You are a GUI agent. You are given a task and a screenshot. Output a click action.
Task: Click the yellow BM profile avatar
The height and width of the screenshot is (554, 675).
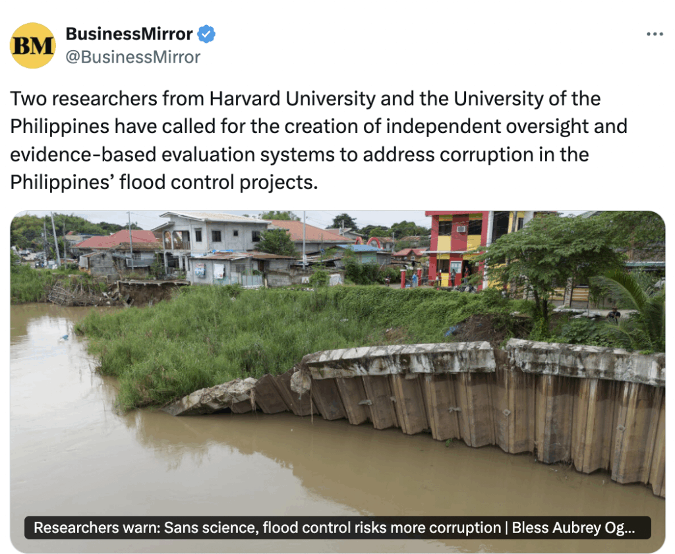[x=33, y=45]
